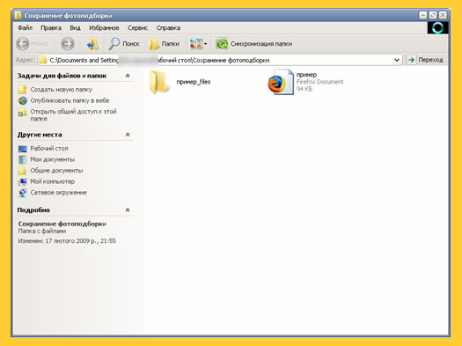462x346 pixels.
Task: Click the Общие документы folder icon
Action: point(22,171)
